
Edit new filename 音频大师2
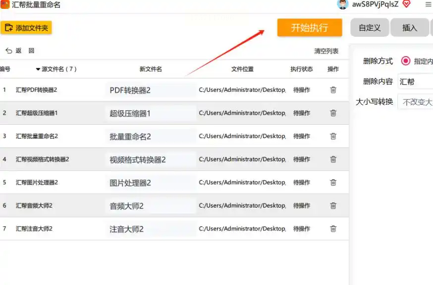[151, 206]
